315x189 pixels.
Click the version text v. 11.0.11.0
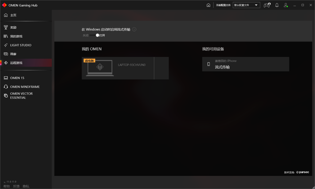click(x=10, y=182)
